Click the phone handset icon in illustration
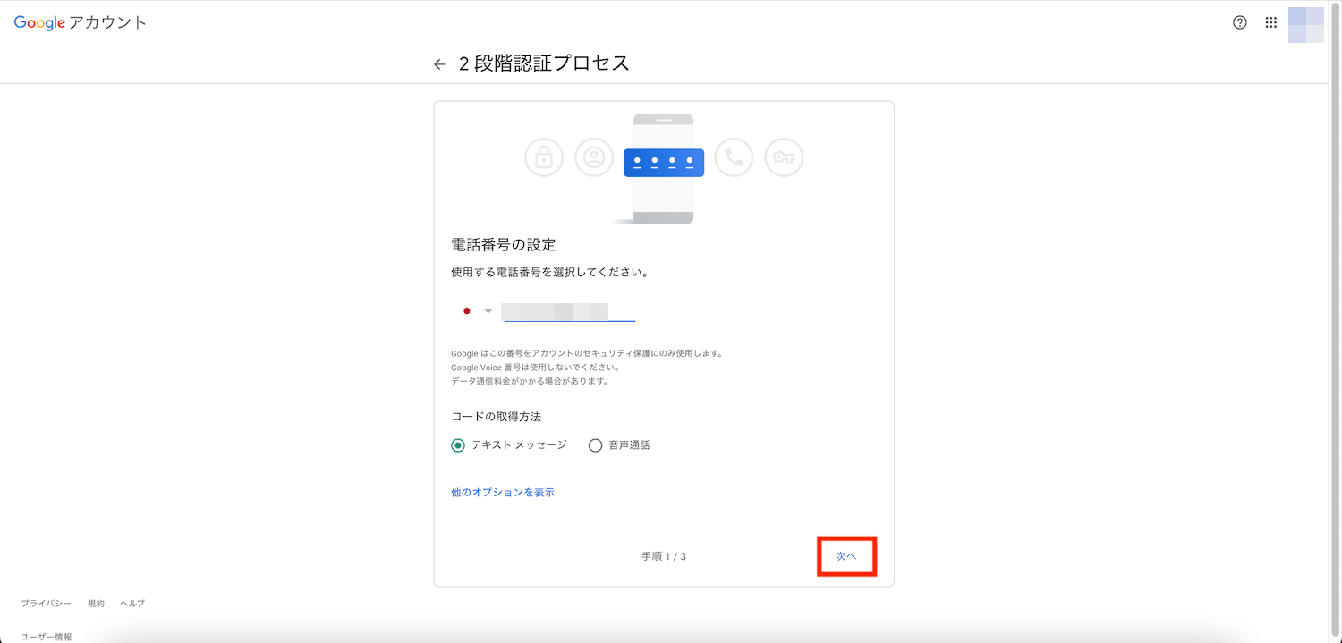This screenshot has width=1342, height=643. tap(734, 157)
